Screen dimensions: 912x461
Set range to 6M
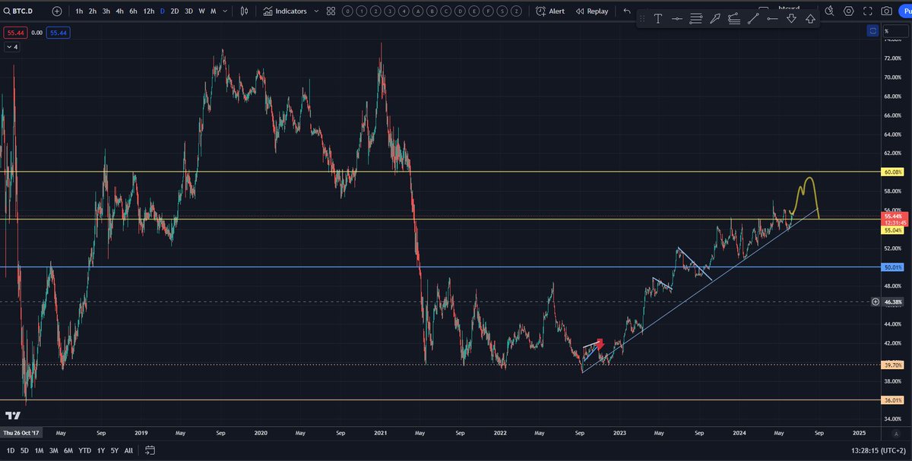coord(68,450)
